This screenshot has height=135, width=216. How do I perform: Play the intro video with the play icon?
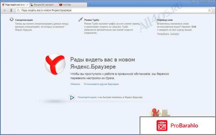tap(72, 97)
